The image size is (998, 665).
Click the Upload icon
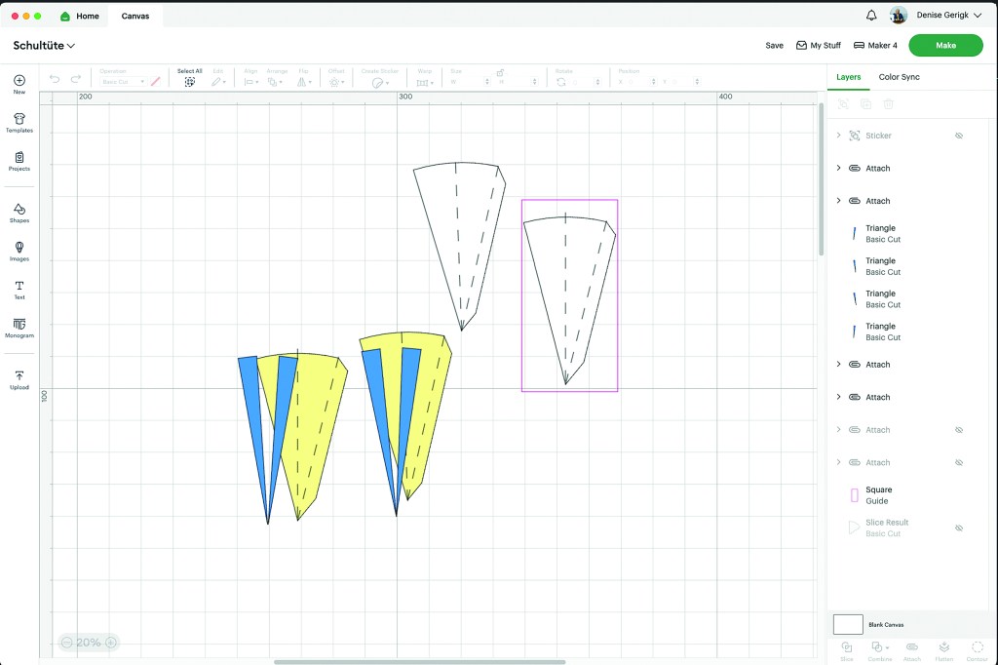tap(19, 379)
